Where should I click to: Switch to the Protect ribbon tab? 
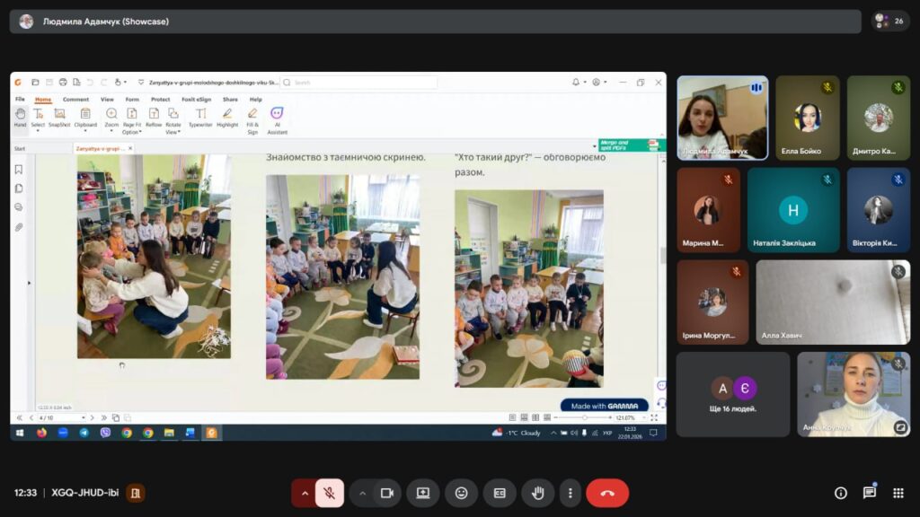(161, 100)
